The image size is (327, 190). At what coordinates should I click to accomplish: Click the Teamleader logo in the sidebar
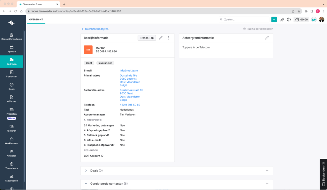pyautogui.click(x=11, y=23)
